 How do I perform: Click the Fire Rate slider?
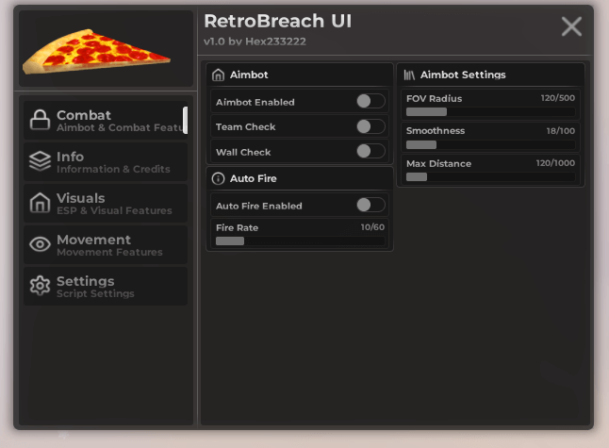click(x=300, y=241)
